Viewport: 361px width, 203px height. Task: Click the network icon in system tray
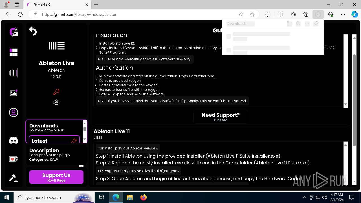pyautogui.click(x=318, y=197)
